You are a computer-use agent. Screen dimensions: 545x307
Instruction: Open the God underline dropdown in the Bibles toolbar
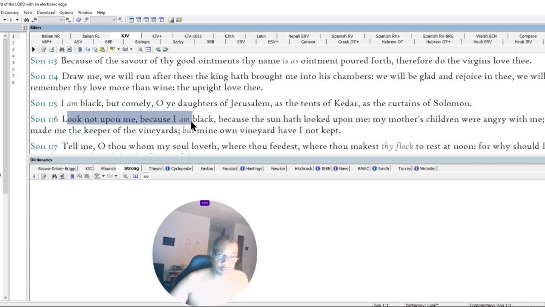point(131,49)
